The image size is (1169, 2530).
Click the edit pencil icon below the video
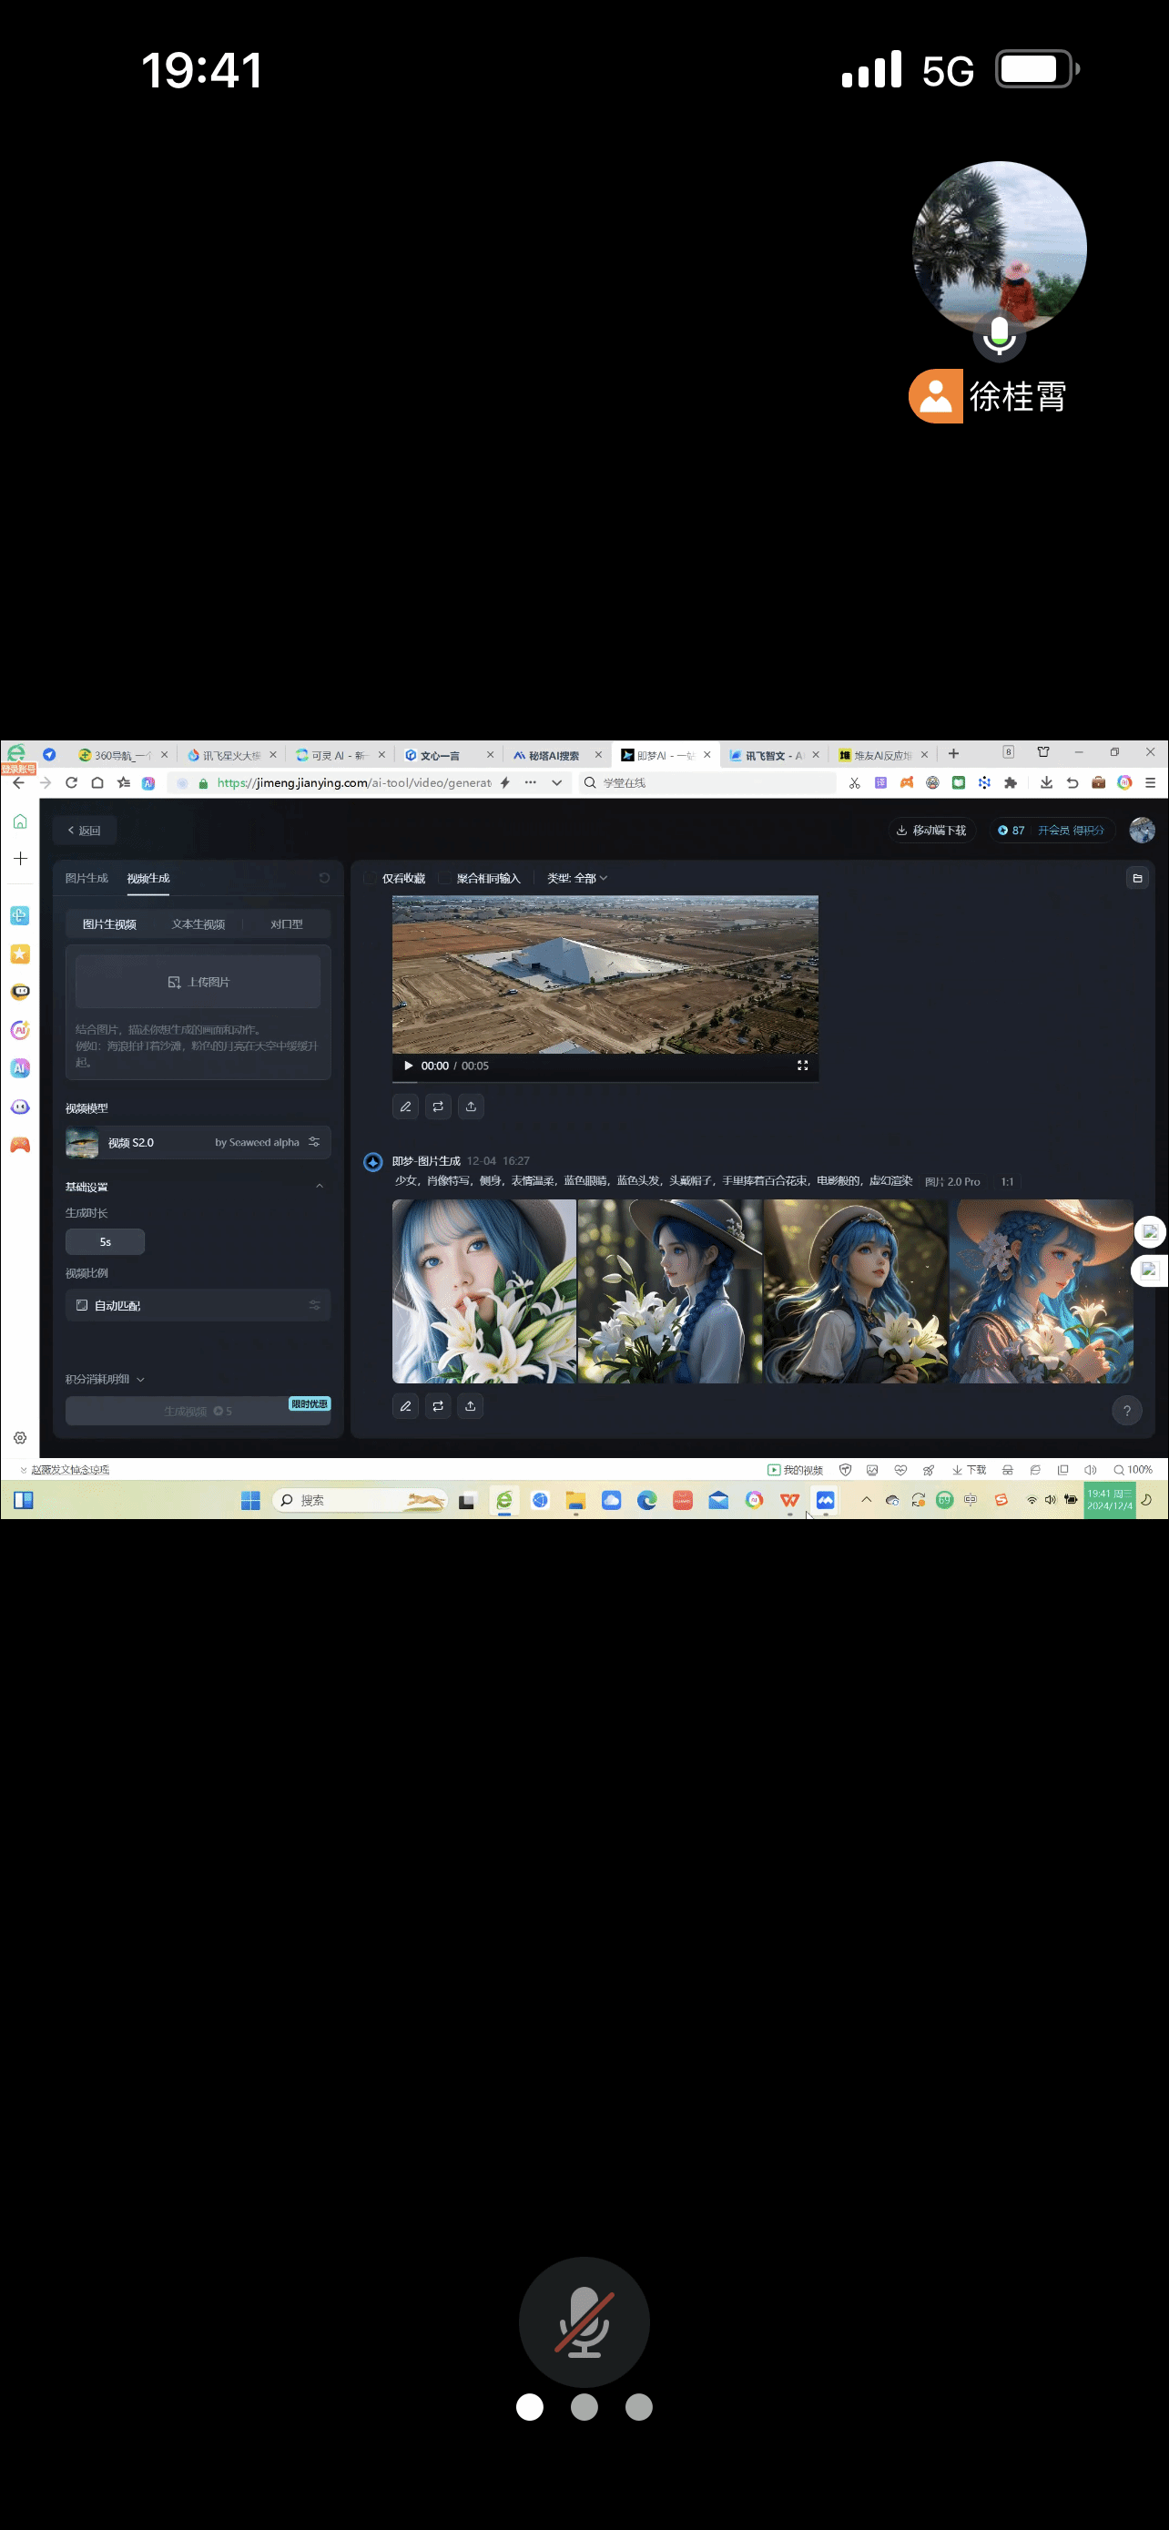point(405,1106)
